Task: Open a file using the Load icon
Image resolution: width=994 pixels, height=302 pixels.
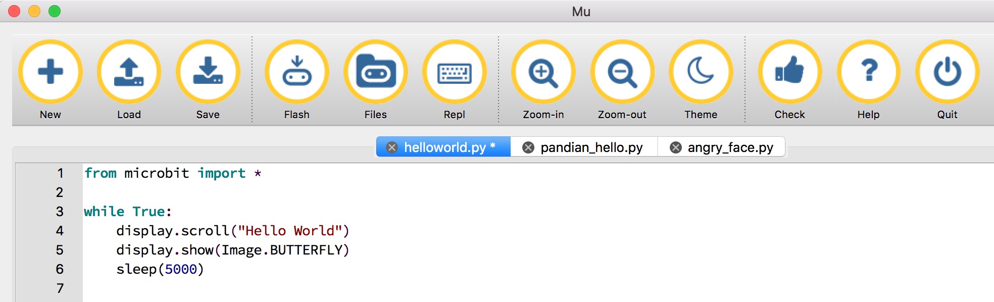Action: pyautogui.click(x=129, y=72)
